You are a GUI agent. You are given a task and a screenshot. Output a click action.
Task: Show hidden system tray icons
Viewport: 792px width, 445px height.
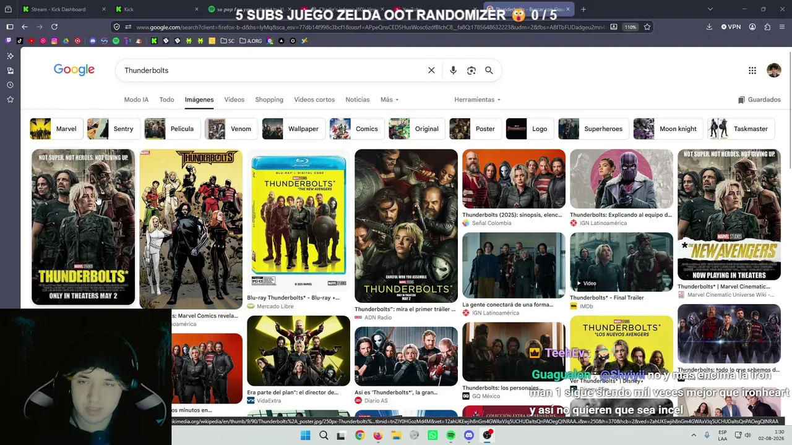694,436
